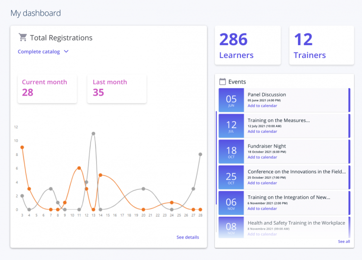
Task: Click the orange point at day 14
Action: tap(100, 175)
